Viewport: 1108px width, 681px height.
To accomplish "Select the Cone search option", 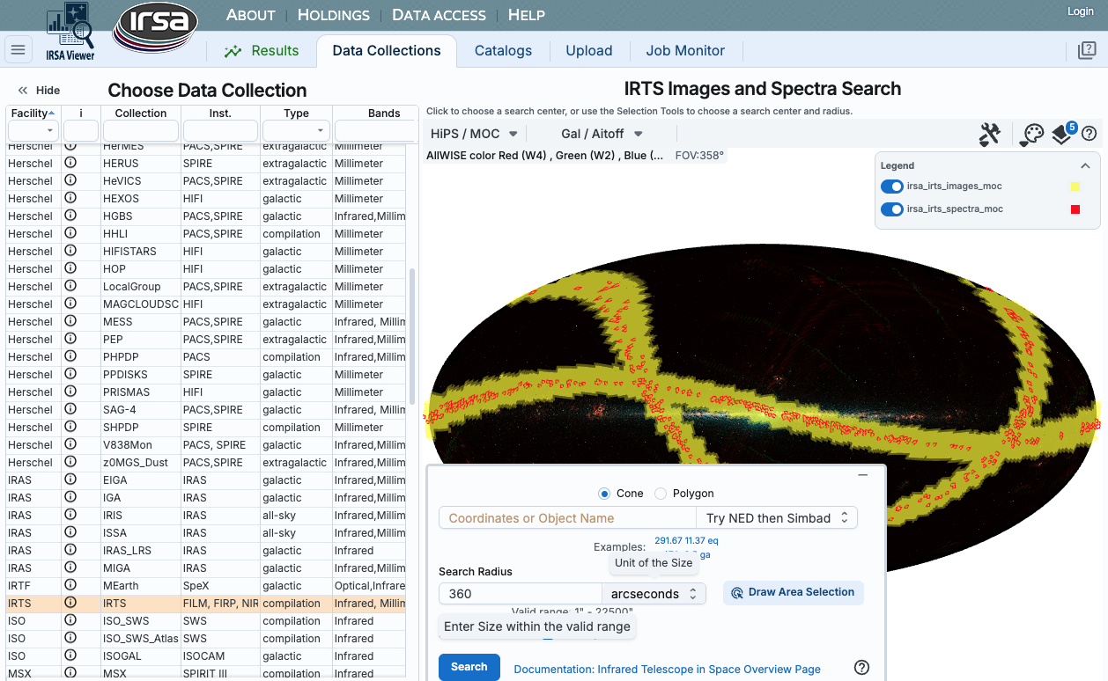I will point(604,494).
